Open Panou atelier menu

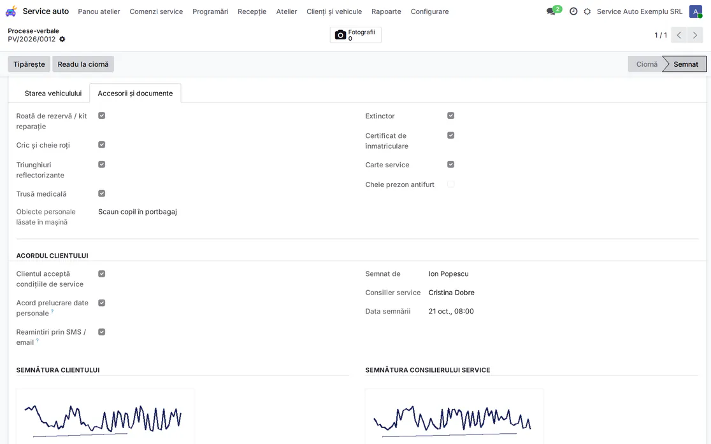(x=99, y=11)
